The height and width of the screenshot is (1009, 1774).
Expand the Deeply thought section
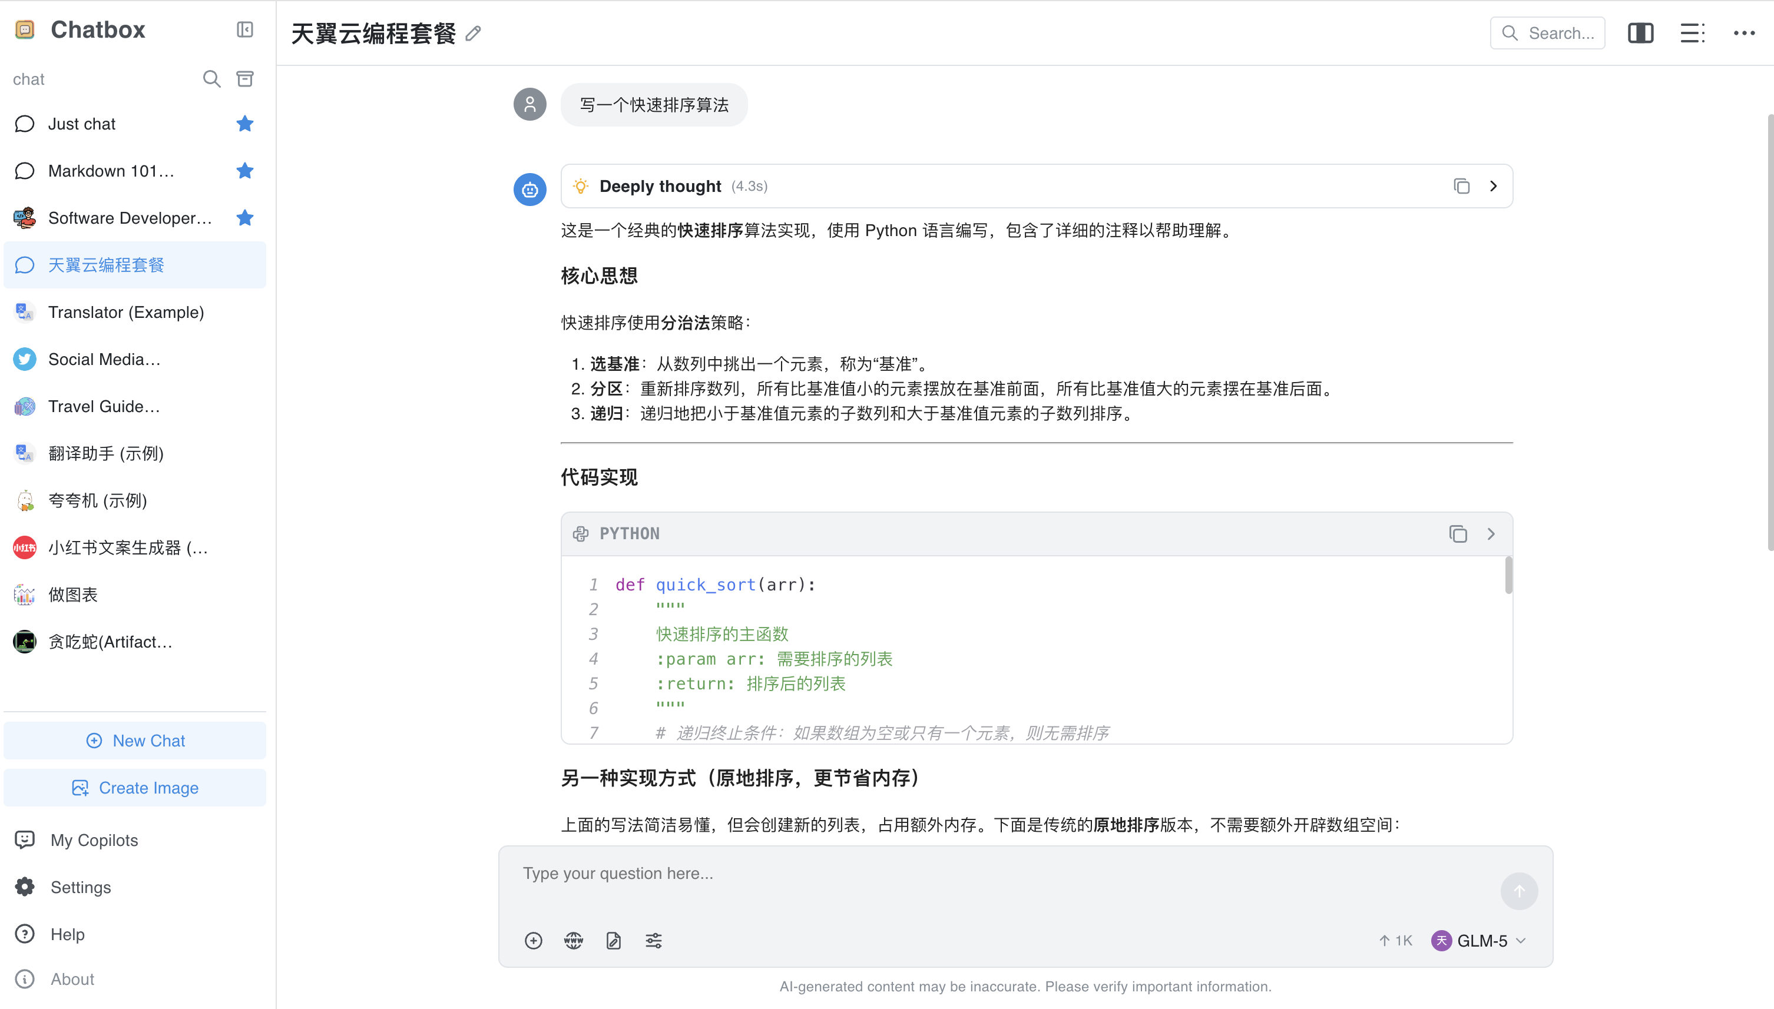pos(1493,185)
